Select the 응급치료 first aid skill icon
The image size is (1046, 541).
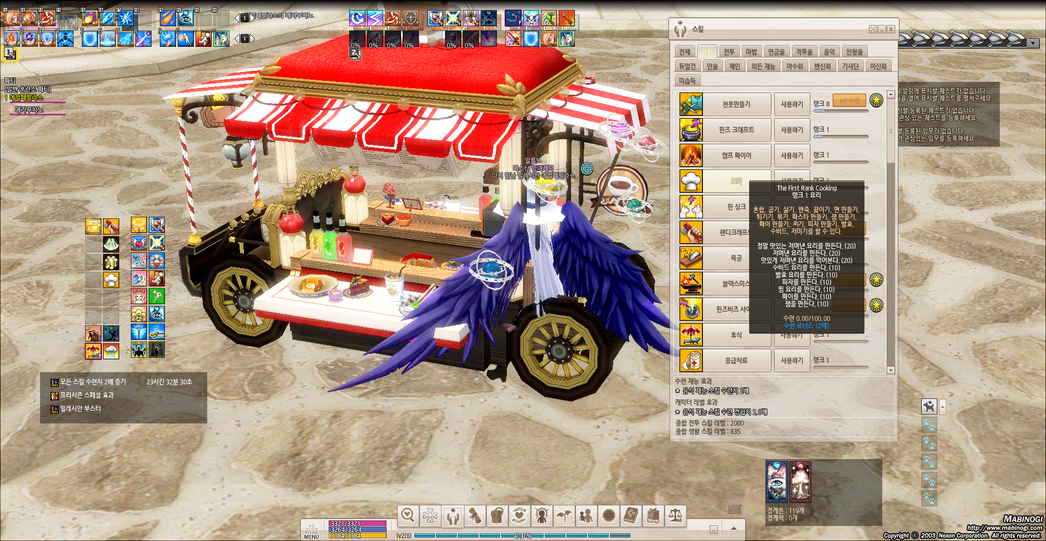tap(691, 360)
